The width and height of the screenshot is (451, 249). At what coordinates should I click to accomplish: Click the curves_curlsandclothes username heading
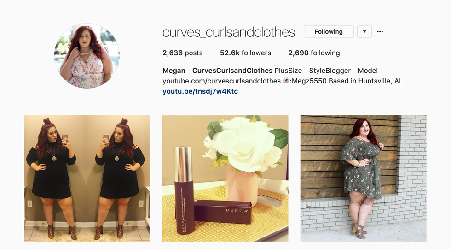click(229, 32)
